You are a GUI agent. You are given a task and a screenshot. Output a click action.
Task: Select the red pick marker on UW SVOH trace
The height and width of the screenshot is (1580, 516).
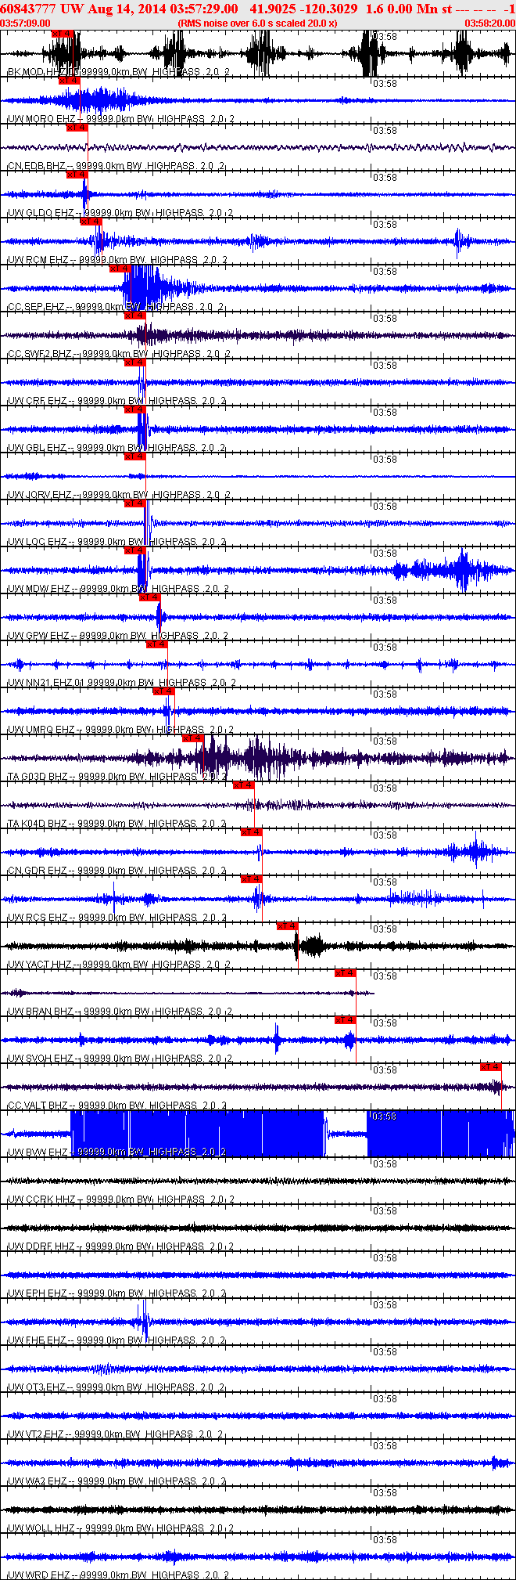pos(346,1019)
